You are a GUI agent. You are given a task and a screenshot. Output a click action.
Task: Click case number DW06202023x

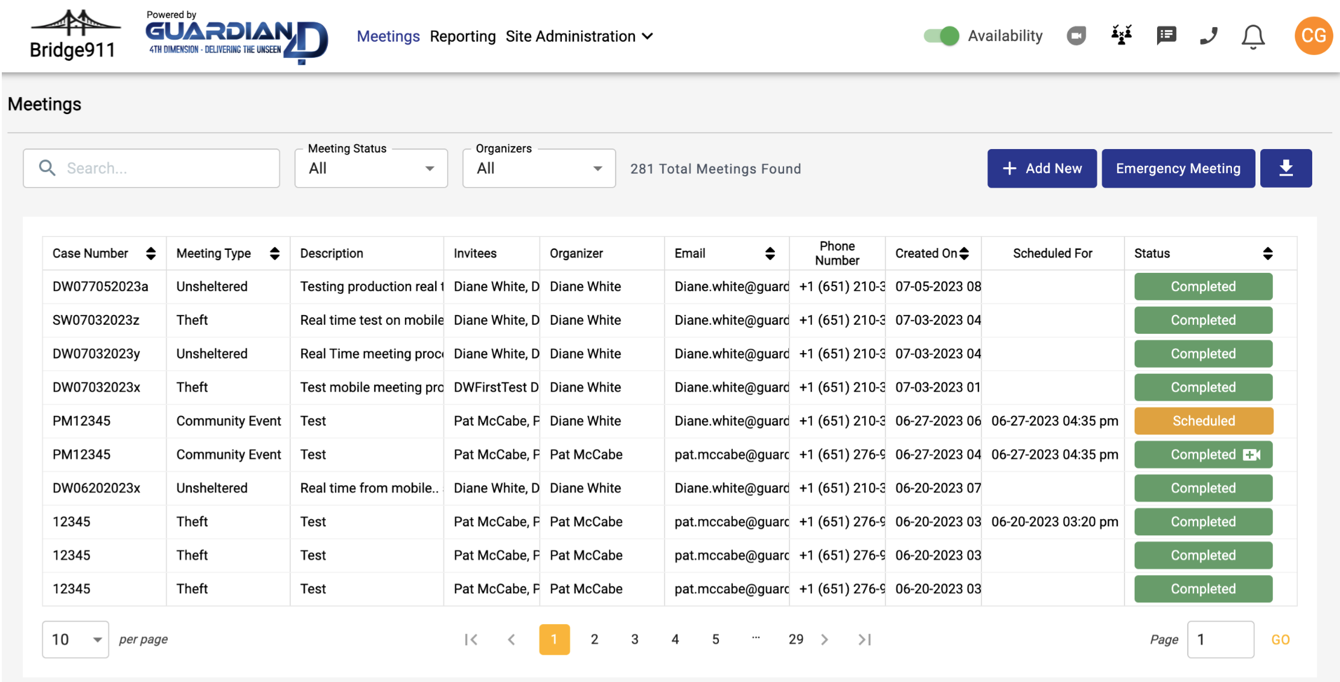coord(97,488)
